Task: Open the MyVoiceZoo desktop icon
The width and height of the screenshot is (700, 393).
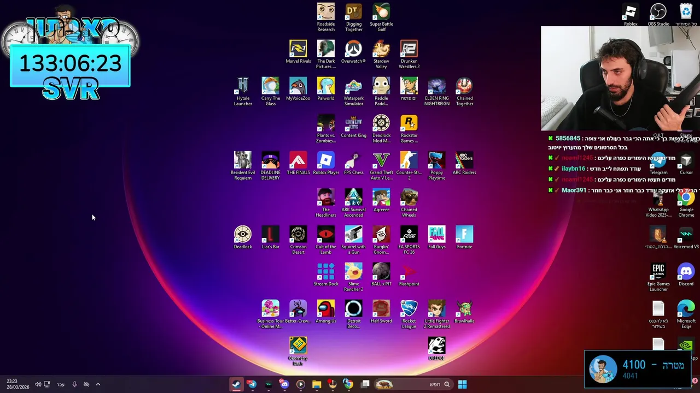Action: coord(298,89)
